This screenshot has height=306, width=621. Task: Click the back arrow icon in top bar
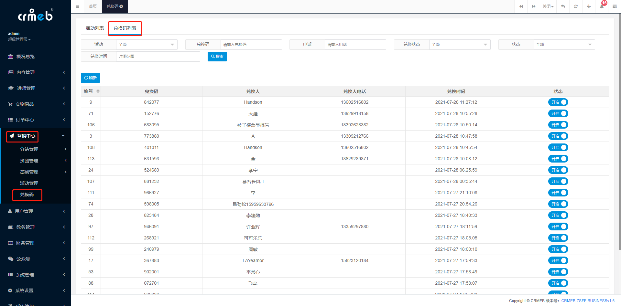pos(563,6)
